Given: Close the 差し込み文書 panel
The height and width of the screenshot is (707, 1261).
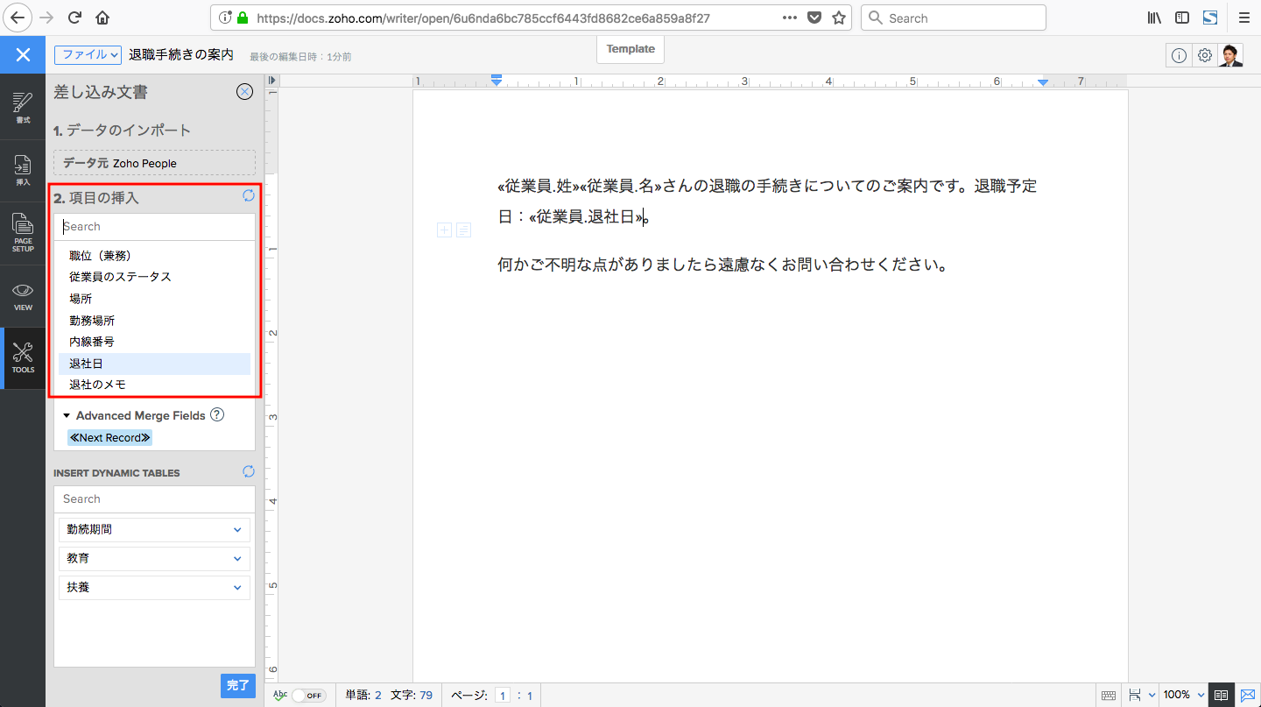Looking at the screenshot, I should (245, 92).
